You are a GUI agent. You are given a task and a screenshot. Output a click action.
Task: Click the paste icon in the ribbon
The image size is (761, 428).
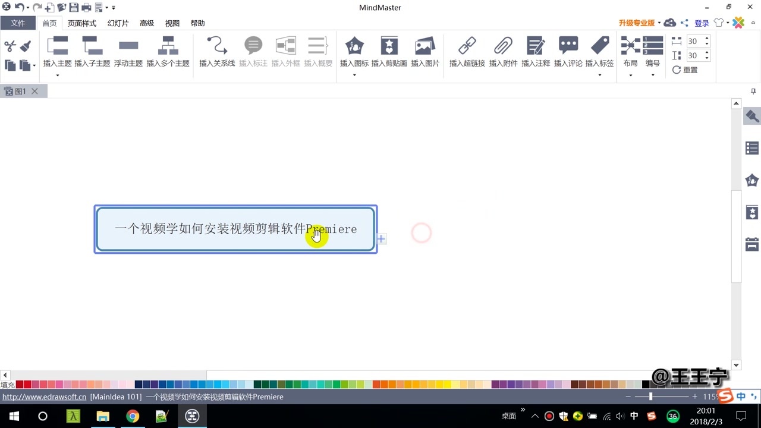click(x=24, y=65)
